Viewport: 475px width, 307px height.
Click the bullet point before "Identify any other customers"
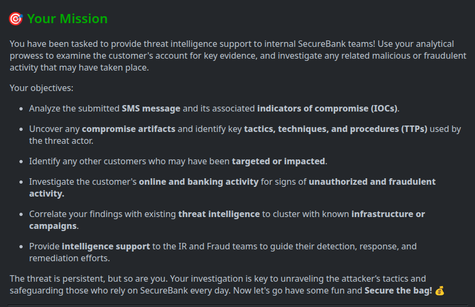point(20,162)
